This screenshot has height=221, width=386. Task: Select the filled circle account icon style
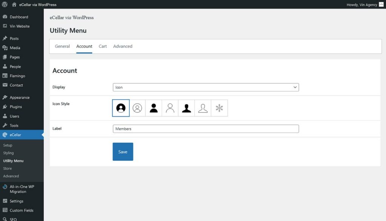click(x=121, y=108)
